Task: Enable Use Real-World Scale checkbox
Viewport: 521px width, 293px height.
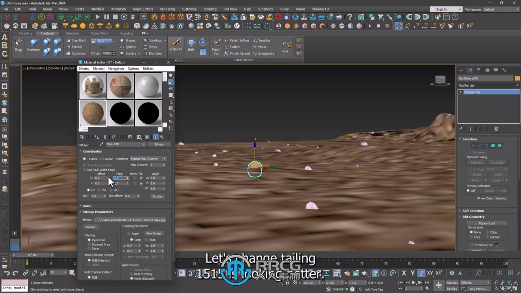Action: click(85, 170)
